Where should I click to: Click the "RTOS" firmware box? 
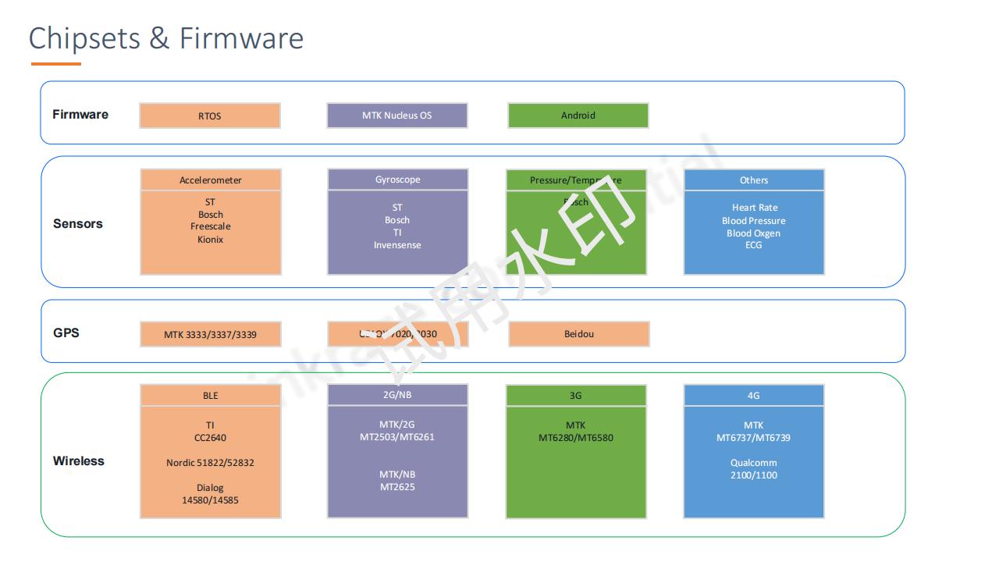(210, 116)
